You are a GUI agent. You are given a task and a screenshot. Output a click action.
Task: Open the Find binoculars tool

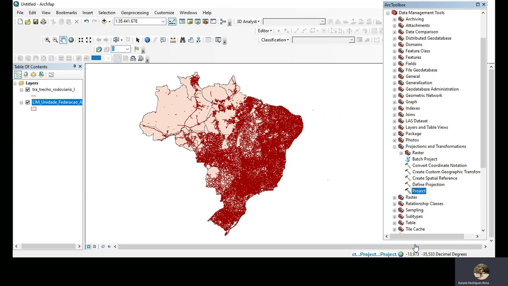[183, 40]
